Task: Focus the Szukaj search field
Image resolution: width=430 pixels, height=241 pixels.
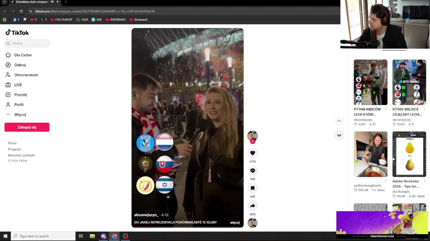Action: 27,43
